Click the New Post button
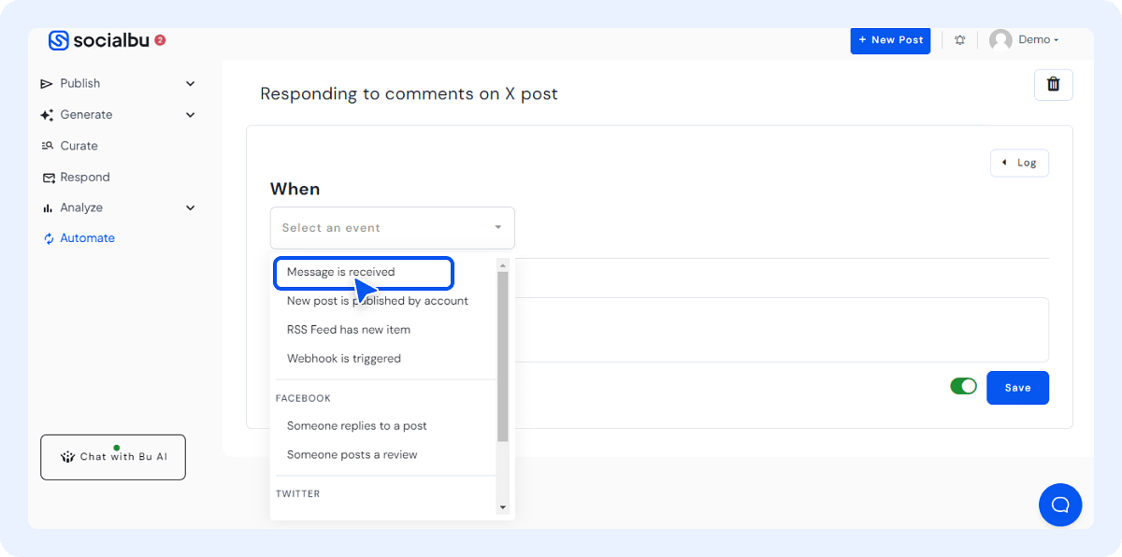Image resolution: width=1122 pixels, height=557 pixels. 890,40
